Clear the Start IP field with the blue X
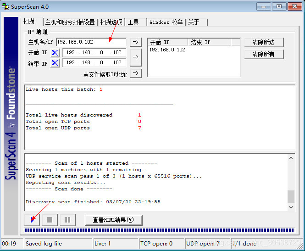The image size is (305, 251). (x=55, y=52)
